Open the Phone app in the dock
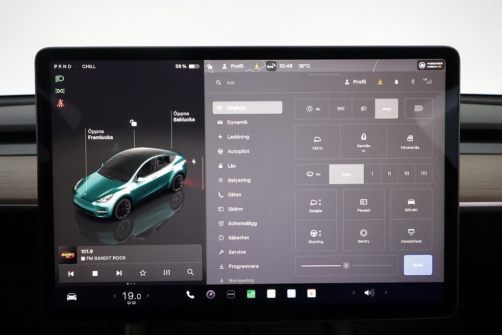The image size is (502, 335). coord(190,295)
